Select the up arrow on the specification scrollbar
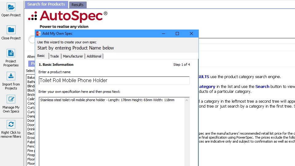Screen dimensions: 295x166 tap(187, 100)
